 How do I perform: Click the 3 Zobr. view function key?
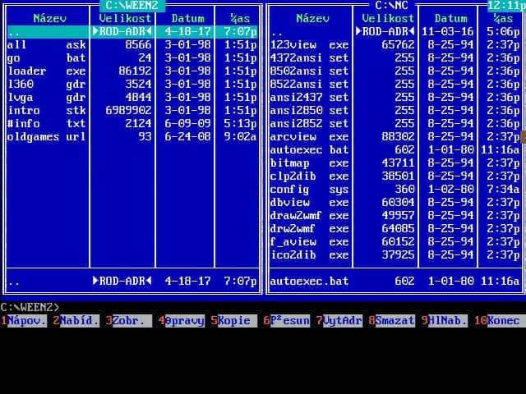[129, 321]
